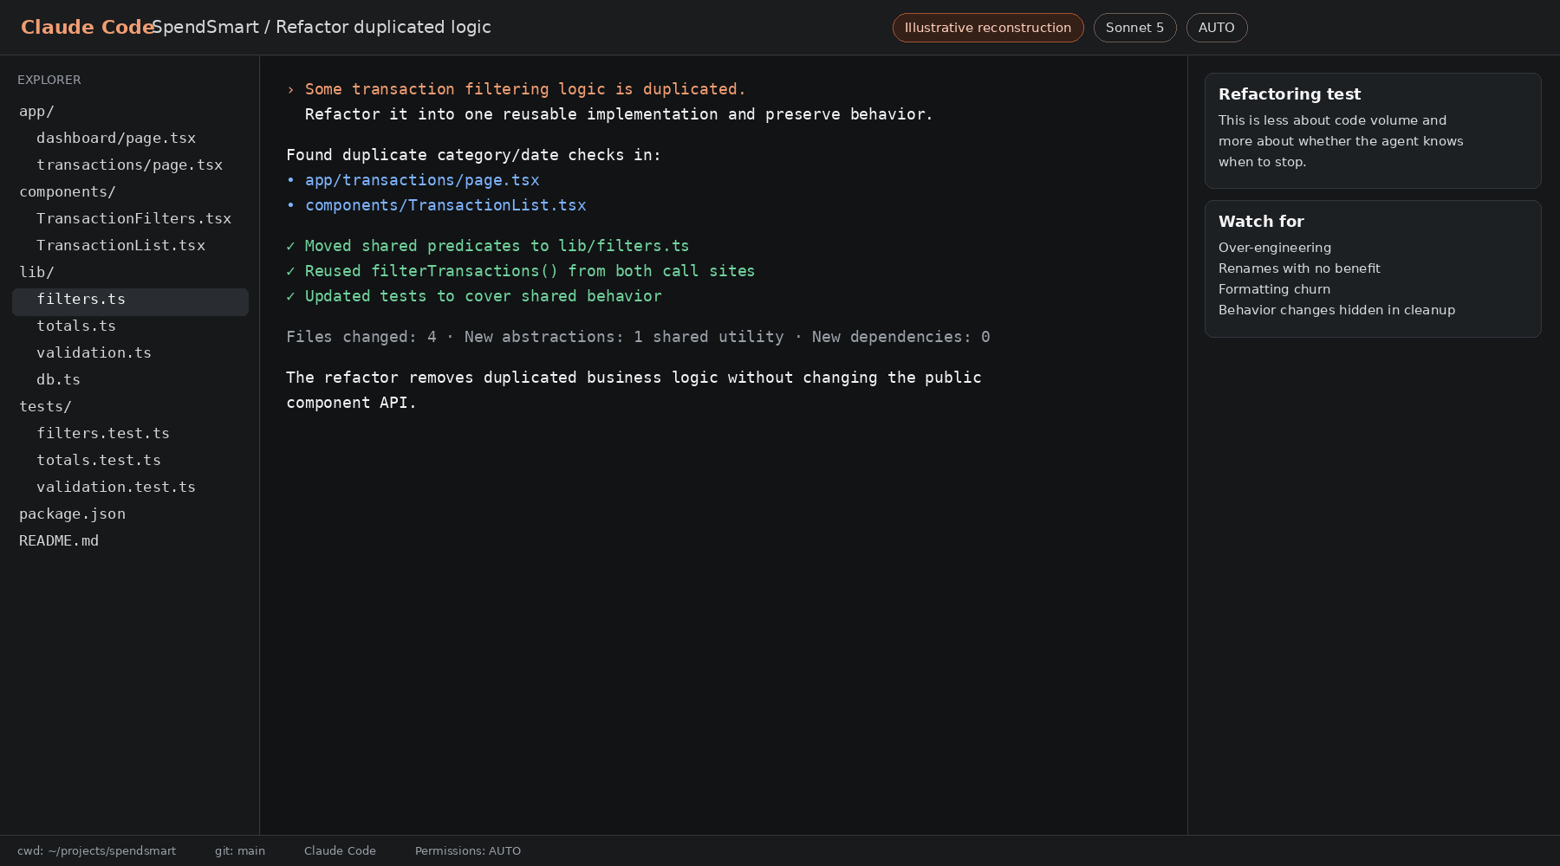Click 'Moved shared predicates to lib/filters.ts' line
The image size is (1560, 866).
(x=488, y=246)
